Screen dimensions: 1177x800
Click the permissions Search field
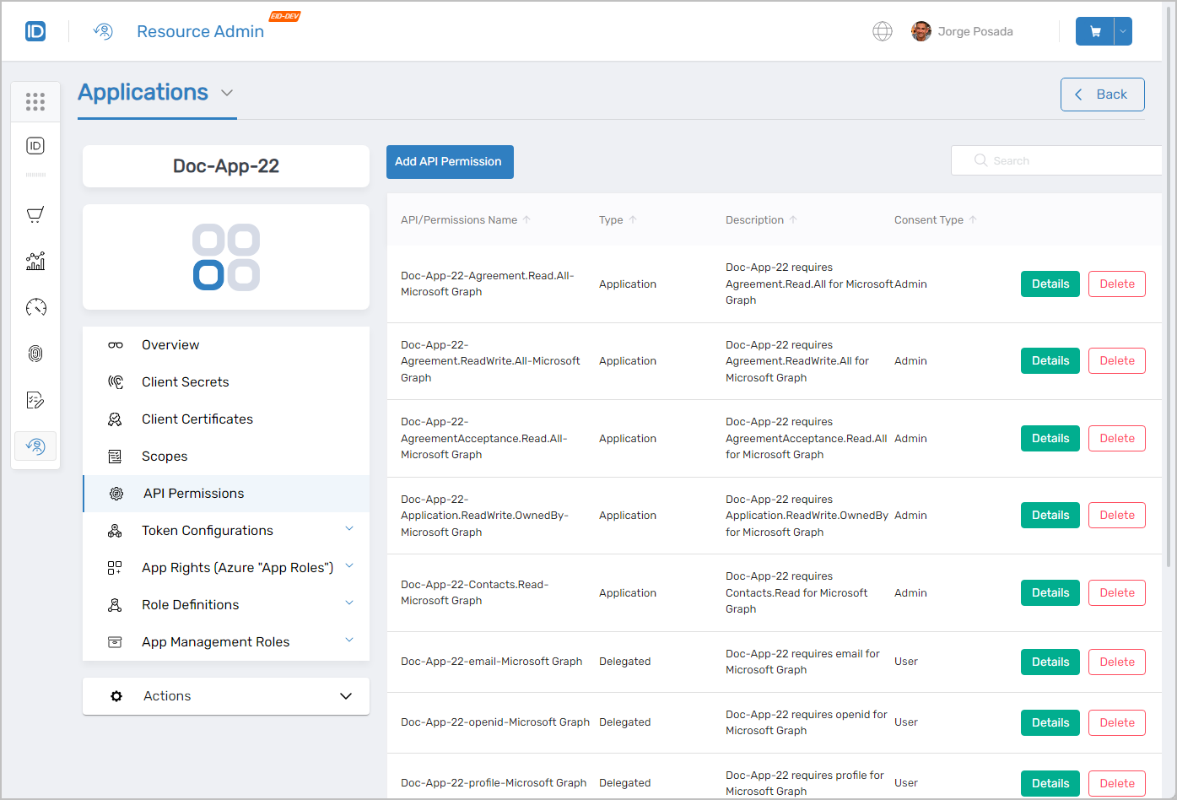1056,160
